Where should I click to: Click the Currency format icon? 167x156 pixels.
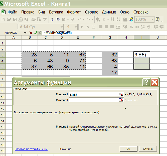tap(125, 27)
